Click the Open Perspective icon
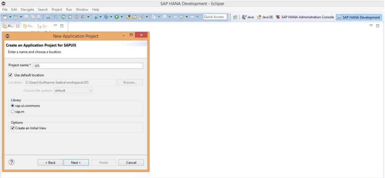The width and height of the screenshot is (385, 178). (x=235, y=17)
